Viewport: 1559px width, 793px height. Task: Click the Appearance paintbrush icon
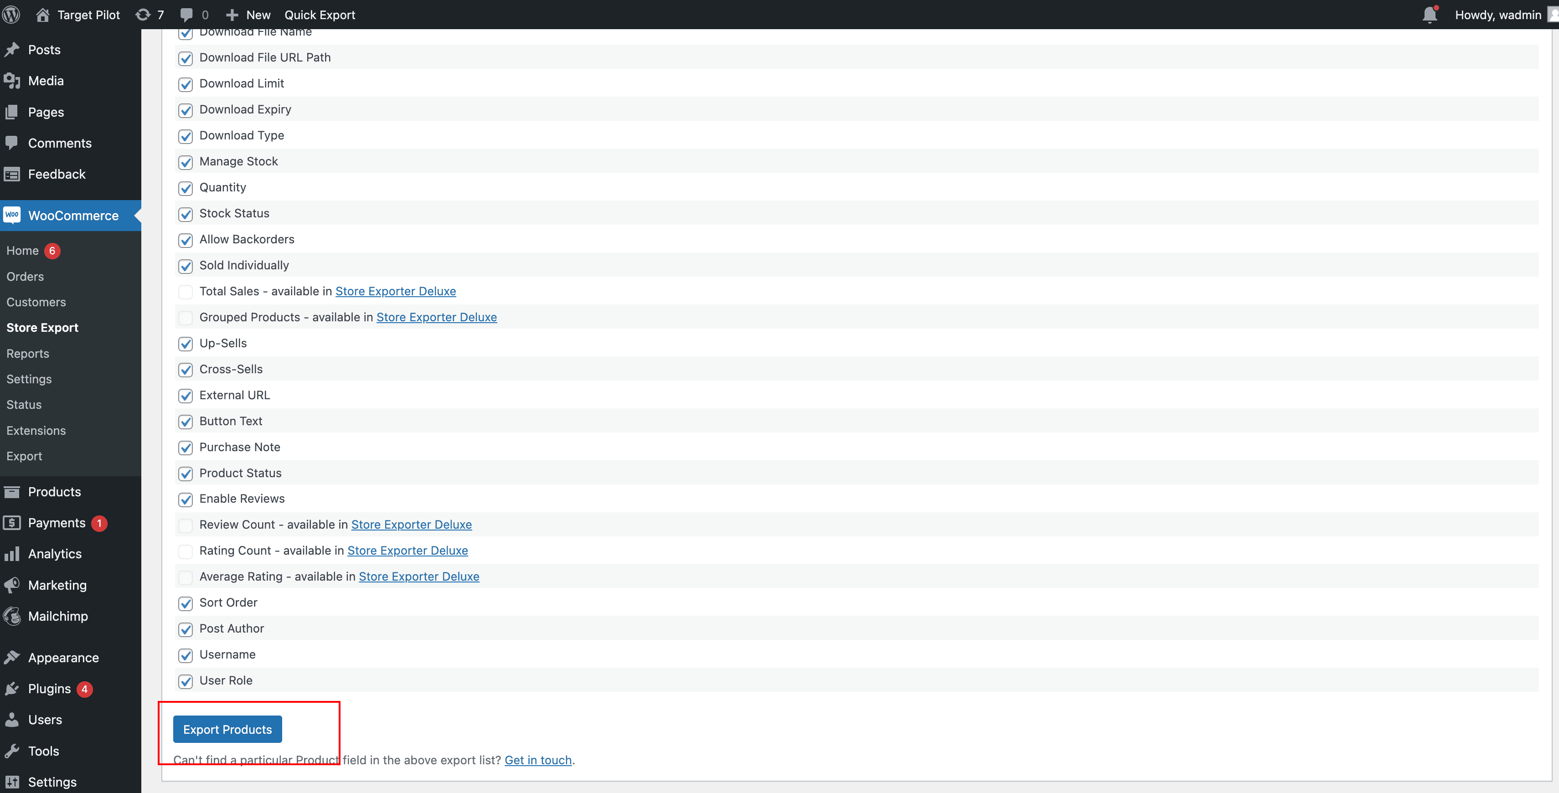12,657
